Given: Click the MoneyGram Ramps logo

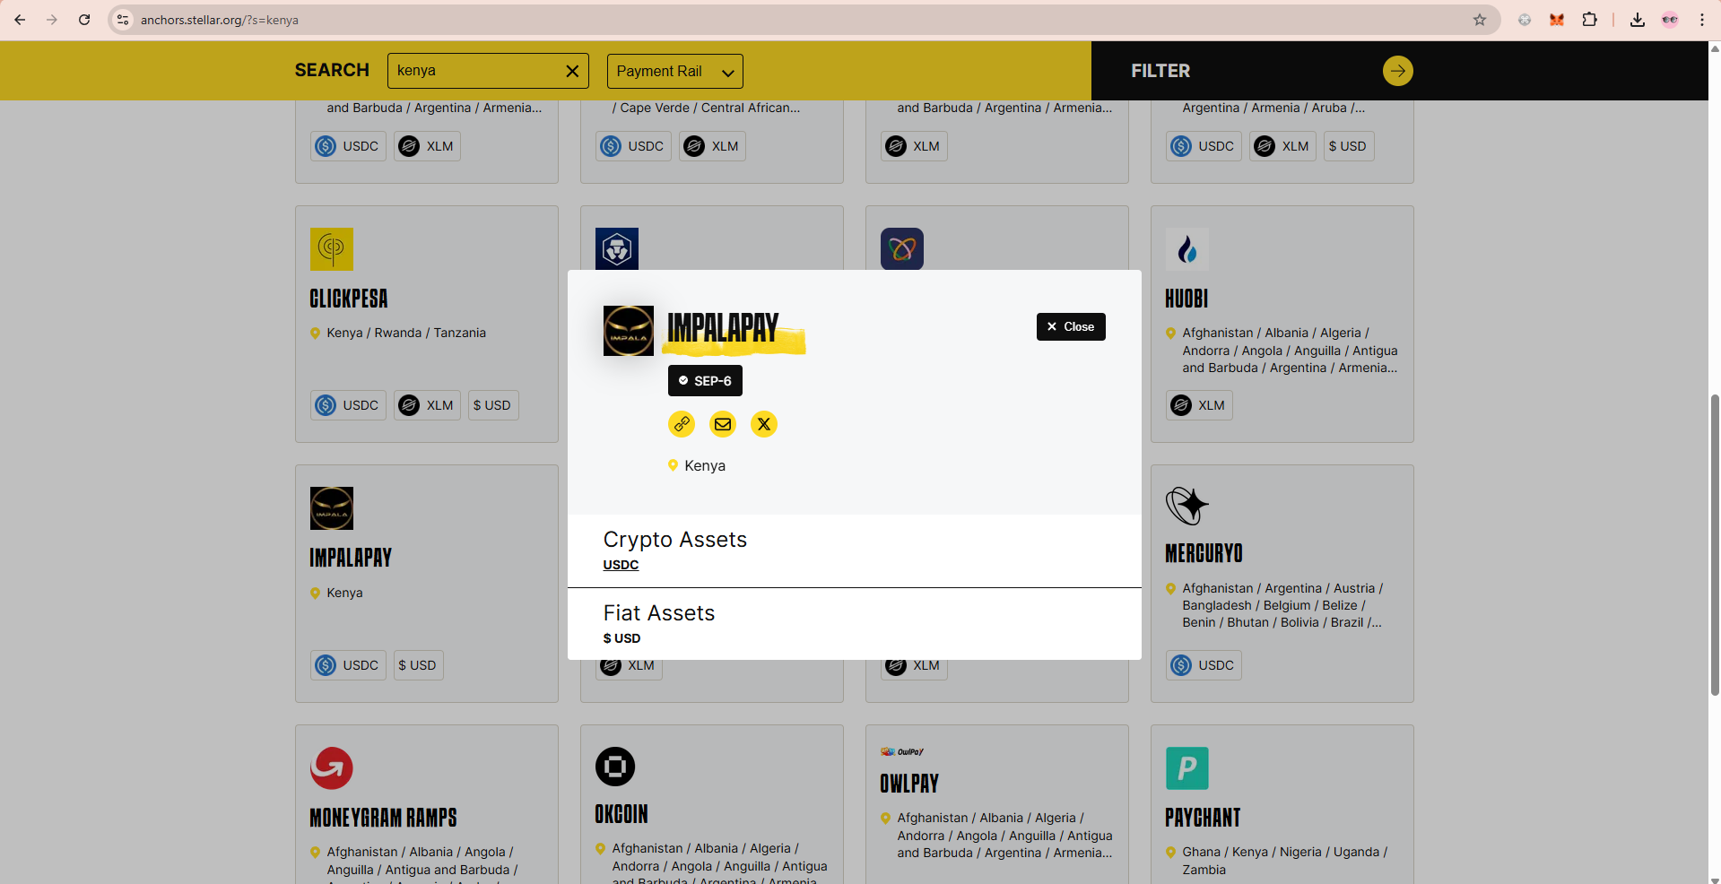Looking at the screenshot, I should [332, 768].
